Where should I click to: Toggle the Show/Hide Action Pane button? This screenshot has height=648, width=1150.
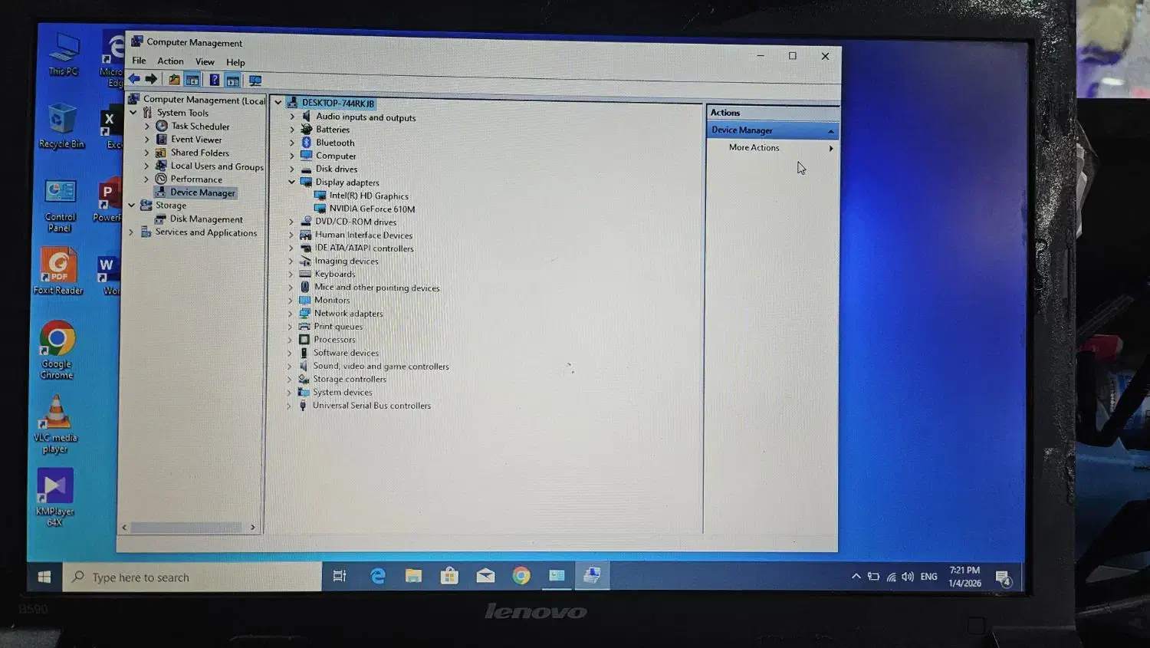tap(232, 81)
